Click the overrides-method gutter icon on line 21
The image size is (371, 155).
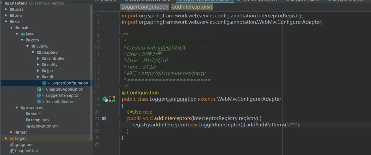coord(104,118)
